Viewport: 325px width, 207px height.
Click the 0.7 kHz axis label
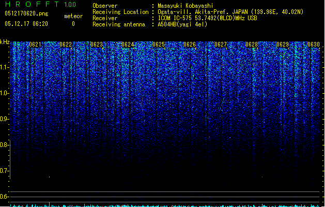5,171
